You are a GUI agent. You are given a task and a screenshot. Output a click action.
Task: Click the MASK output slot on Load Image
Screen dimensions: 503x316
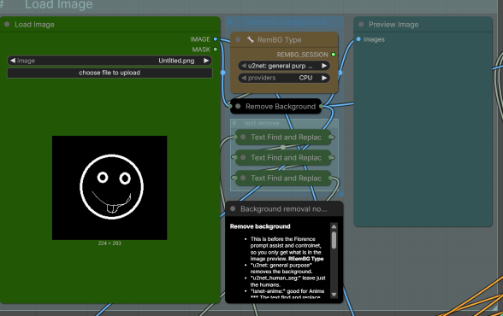click(216, 50)
